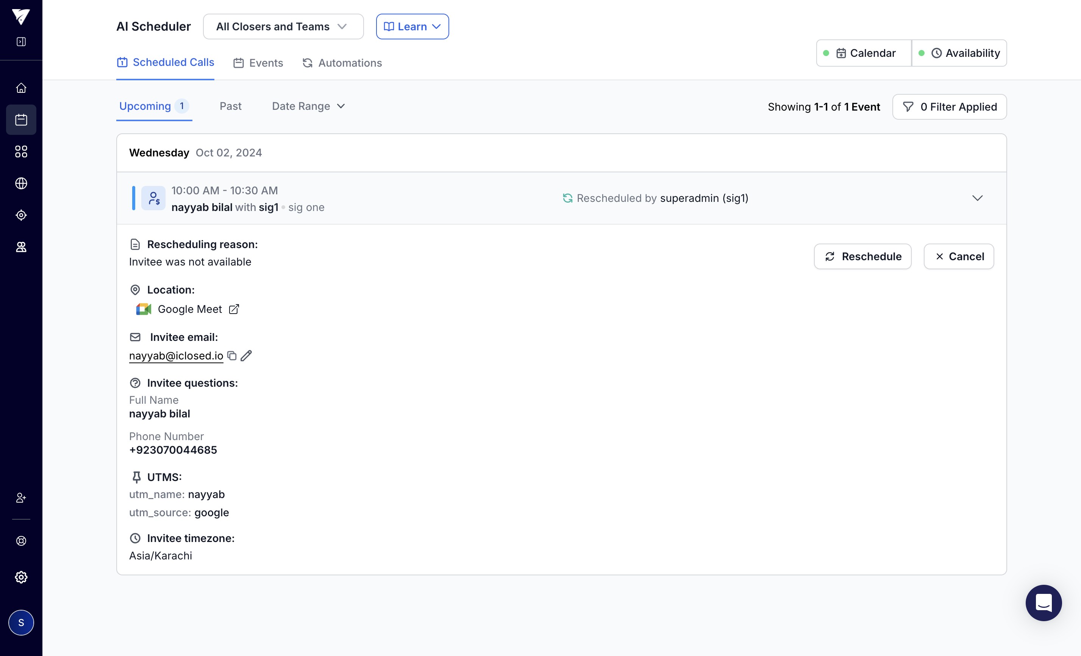
Task: Click the pencil icon to edit invitee email
Action: (246, 355)
